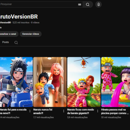Click the NarutoVersionBR channel name heading
Image resolution: width=130 pixels, height=130 pixels.
point(19,17)
